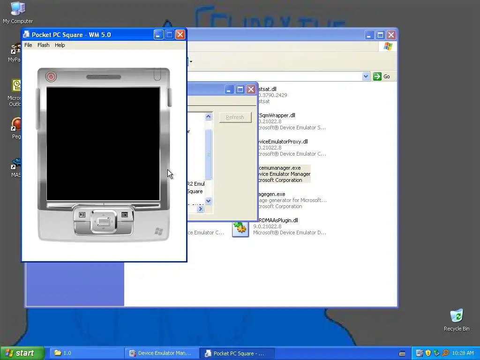Click the orange magnifier tray icon
Image resolution: width=480 pixels, height=360 pixels.
(x=445, y=353)
